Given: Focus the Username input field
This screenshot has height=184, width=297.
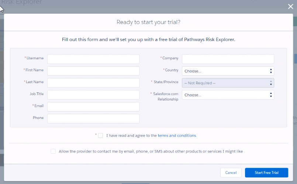Looking at the screenshot, I should coord(93,59).
